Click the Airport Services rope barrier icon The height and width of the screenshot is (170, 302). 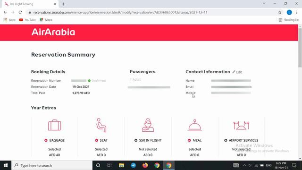tap(241, 126)
